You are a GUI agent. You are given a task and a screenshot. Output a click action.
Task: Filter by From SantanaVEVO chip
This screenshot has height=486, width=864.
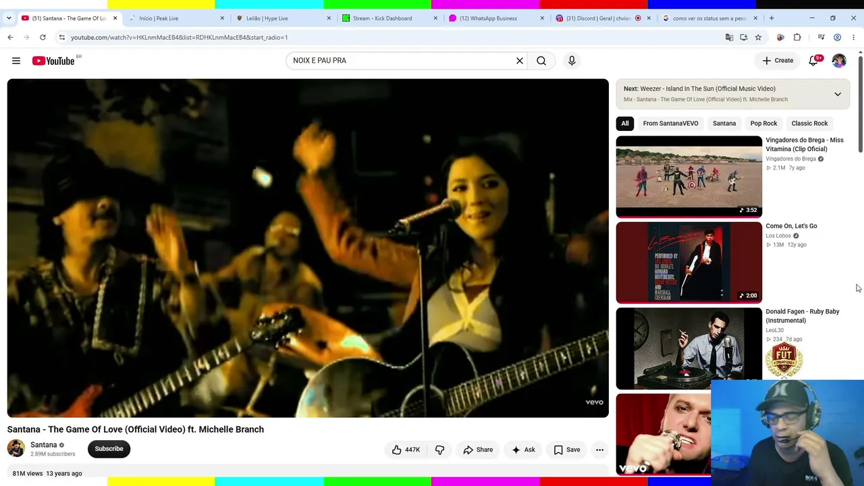point(670,124)
